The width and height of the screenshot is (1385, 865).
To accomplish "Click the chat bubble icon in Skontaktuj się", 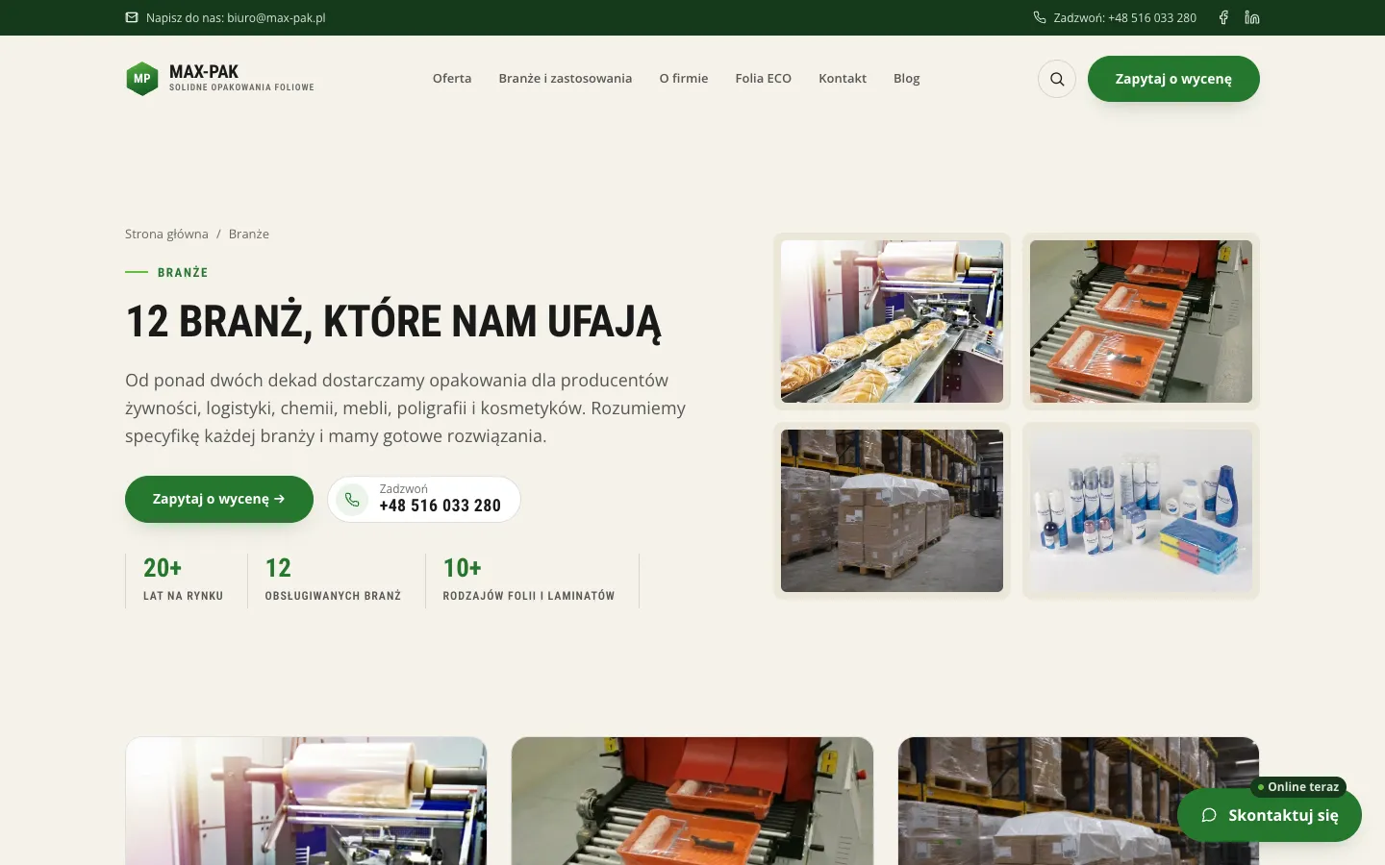I will pos(1209,815).
